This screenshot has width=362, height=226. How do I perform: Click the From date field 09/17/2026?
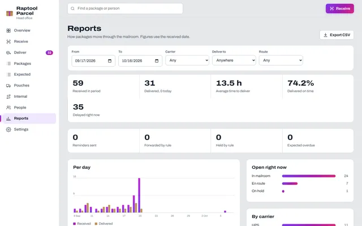(x=93, y=61)
